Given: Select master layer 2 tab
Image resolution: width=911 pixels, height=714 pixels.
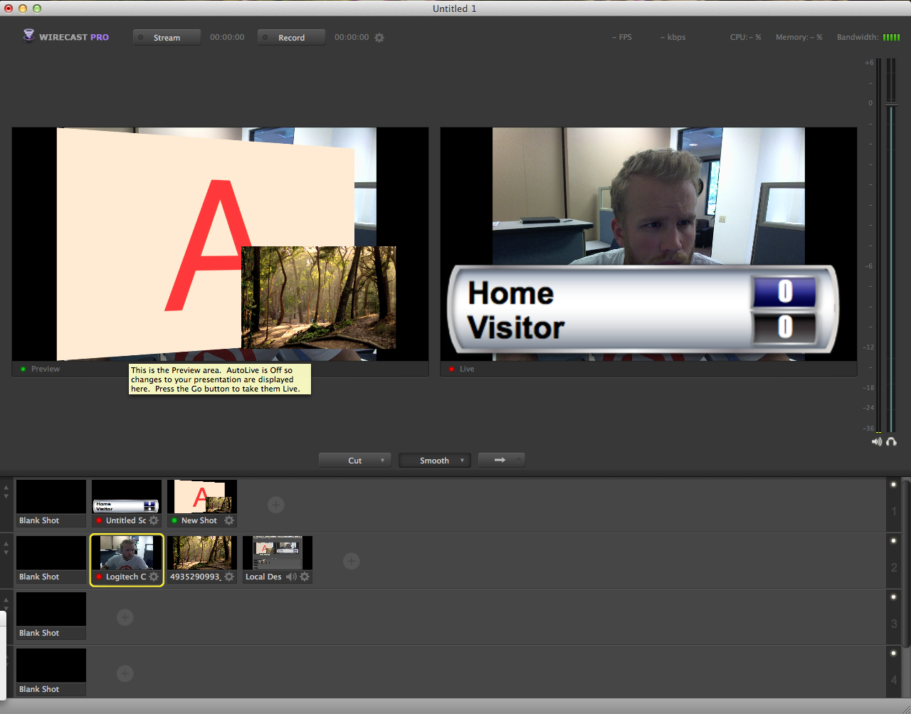Looking at the screenshot, I should click(893, 567).
